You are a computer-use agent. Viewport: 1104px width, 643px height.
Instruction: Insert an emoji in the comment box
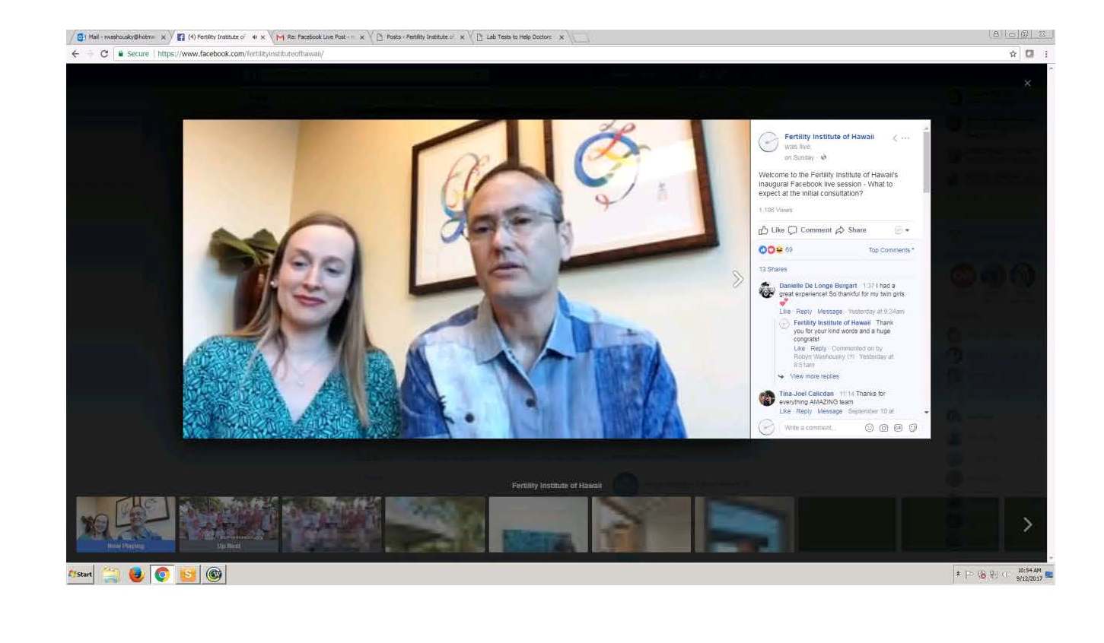pos(869,428)
